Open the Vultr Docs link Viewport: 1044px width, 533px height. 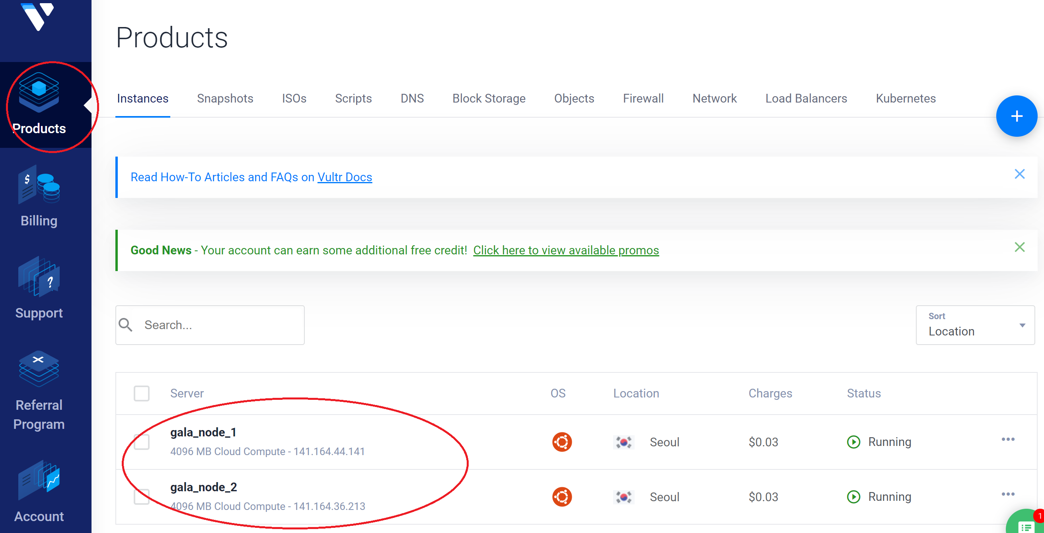pos(345,177)
